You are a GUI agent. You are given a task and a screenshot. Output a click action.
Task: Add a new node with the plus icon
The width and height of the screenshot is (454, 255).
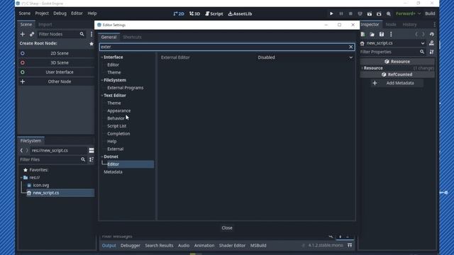click(x=22, y=34)
